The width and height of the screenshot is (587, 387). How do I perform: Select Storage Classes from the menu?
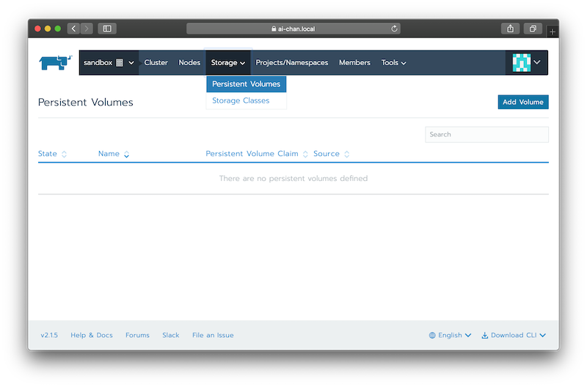point(241,100)
